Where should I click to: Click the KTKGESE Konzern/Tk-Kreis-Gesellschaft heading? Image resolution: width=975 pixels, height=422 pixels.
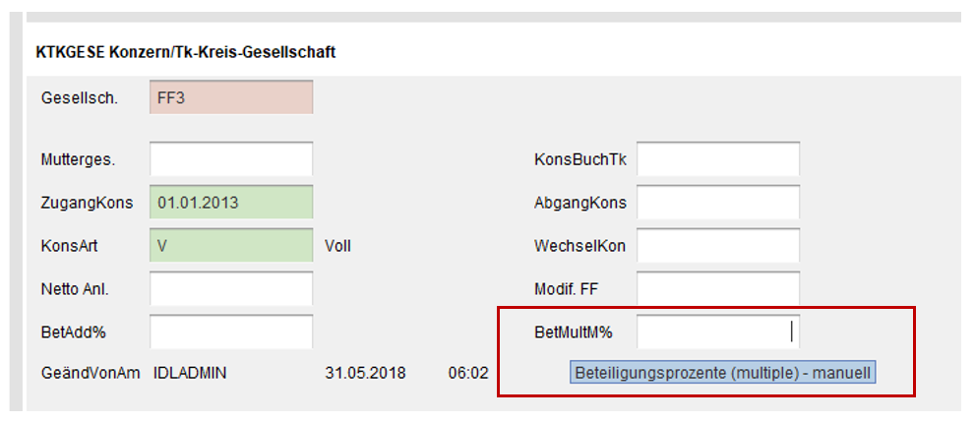coord(185,52)
